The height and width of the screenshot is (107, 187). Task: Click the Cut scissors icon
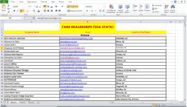pos(8,5)
